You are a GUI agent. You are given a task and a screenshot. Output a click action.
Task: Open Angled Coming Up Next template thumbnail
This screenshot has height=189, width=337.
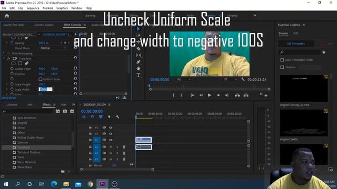click(304, 88)
